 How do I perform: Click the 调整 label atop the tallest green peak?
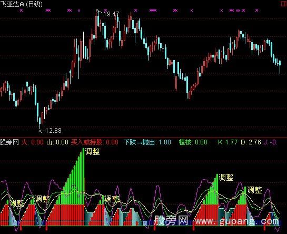[x=93, y=152]
